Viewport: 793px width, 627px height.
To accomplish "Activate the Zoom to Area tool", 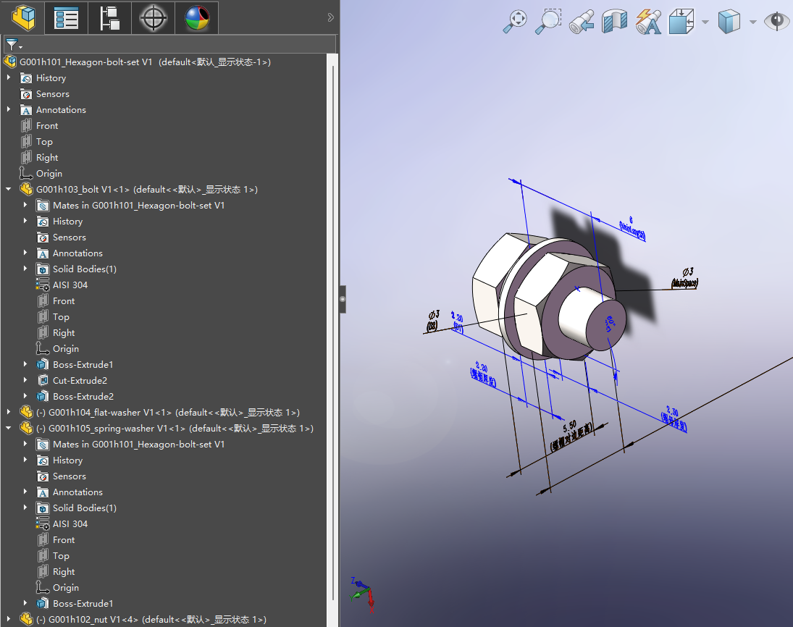I will pyautogui.click(x=547, y=22).
